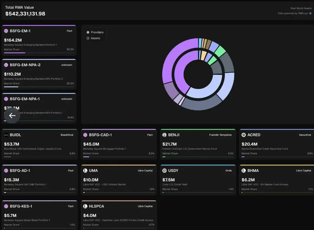Click the unknown label on BSFG-EM-NPA-2 card

coord(67,65)
